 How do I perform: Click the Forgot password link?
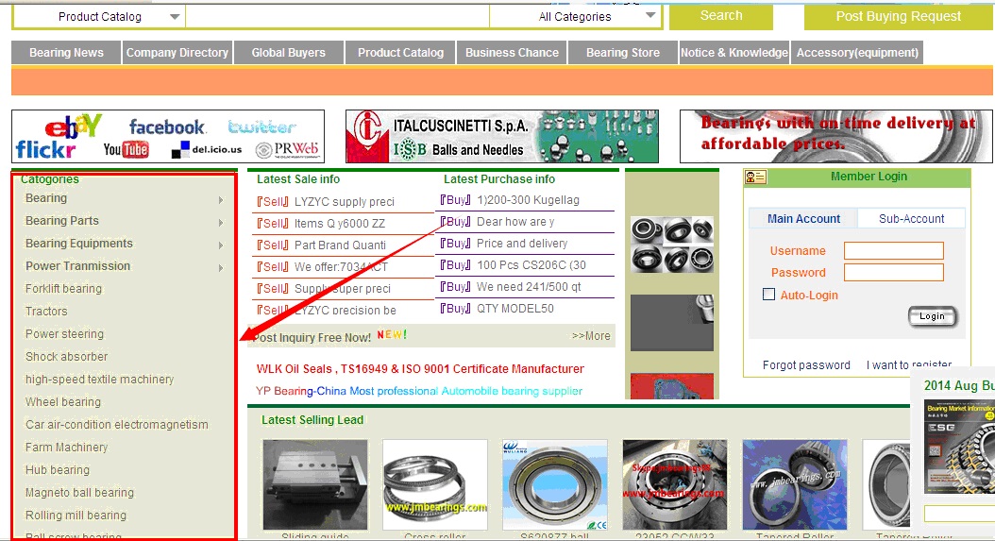pyautogui.click(x=806, y=365)
